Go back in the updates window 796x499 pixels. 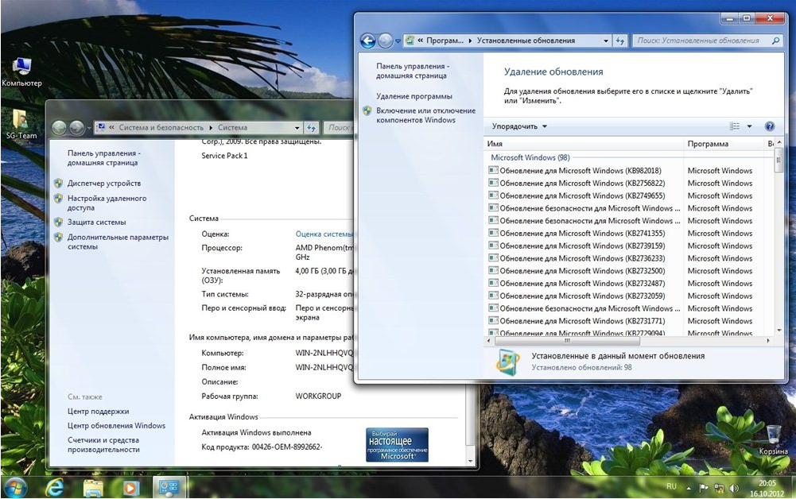(368, 41)
